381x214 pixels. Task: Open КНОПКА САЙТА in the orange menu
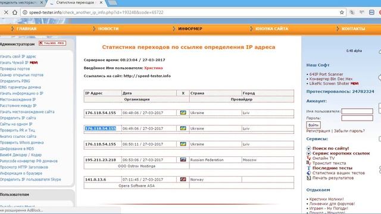pyautogui.click(x=271, y=29)
